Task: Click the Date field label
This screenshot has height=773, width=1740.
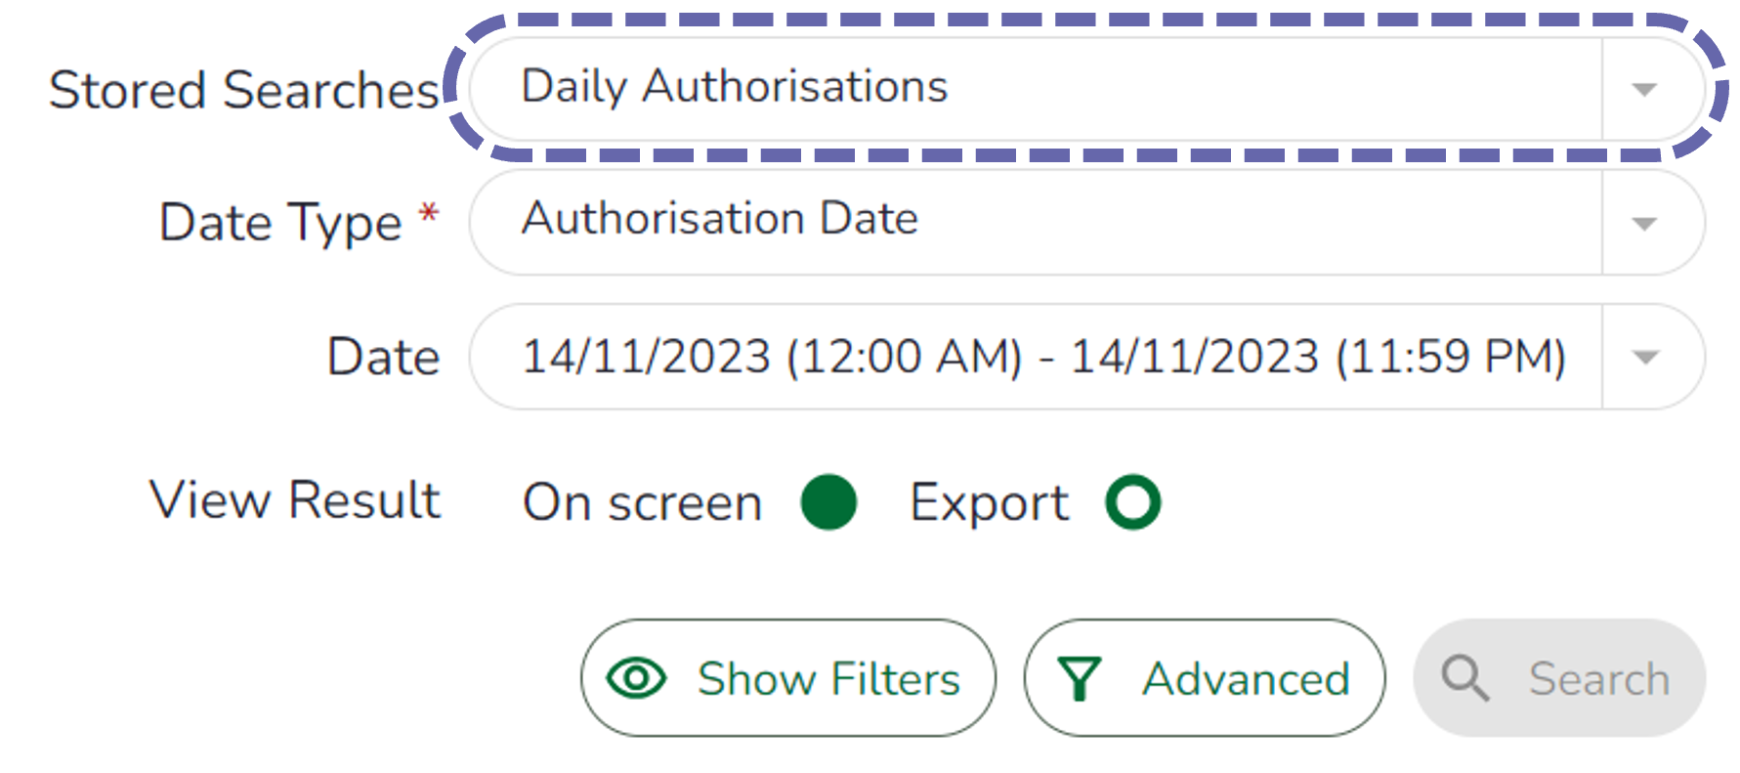Action: click(384, 357)
